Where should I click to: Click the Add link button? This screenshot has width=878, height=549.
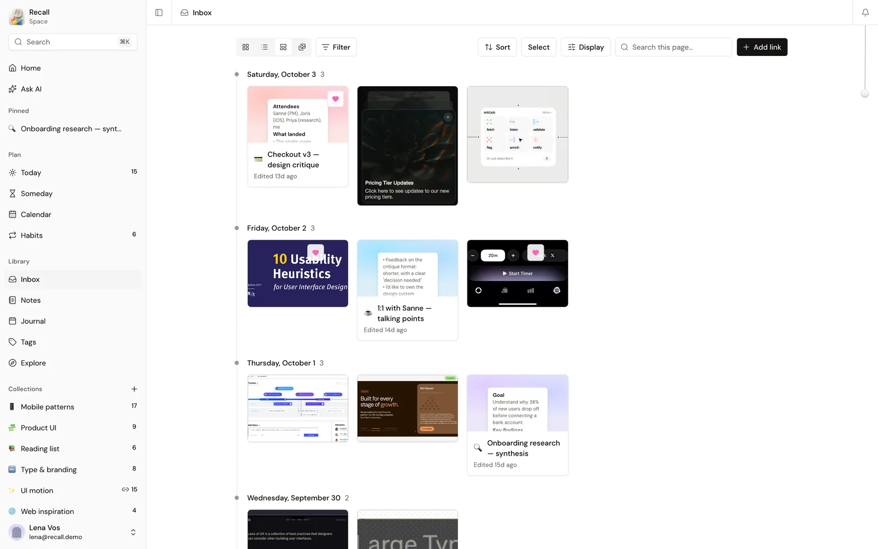pyautogui.click(x=762, y=47)
